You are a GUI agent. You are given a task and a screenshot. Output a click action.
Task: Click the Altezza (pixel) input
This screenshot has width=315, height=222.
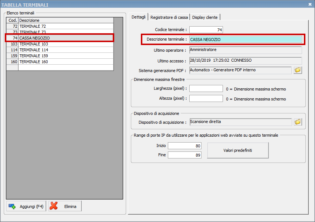pyautogui.click(x=206, y=98)
